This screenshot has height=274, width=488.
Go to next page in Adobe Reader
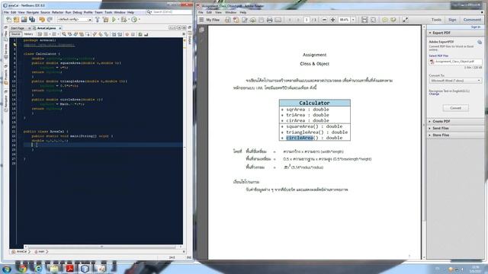298,20
